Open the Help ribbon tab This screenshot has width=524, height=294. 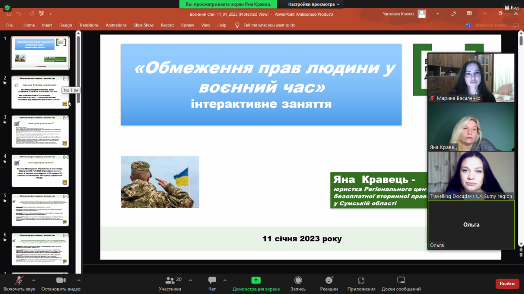tap(222, 25)
